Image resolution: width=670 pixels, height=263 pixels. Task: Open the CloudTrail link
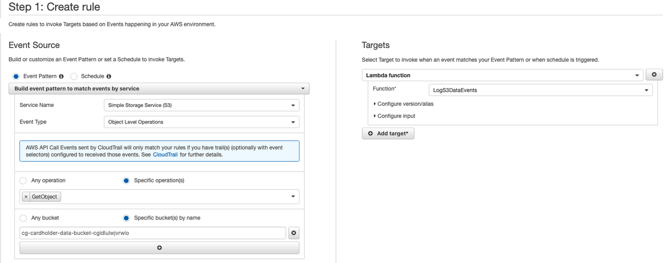click(165, 154)
